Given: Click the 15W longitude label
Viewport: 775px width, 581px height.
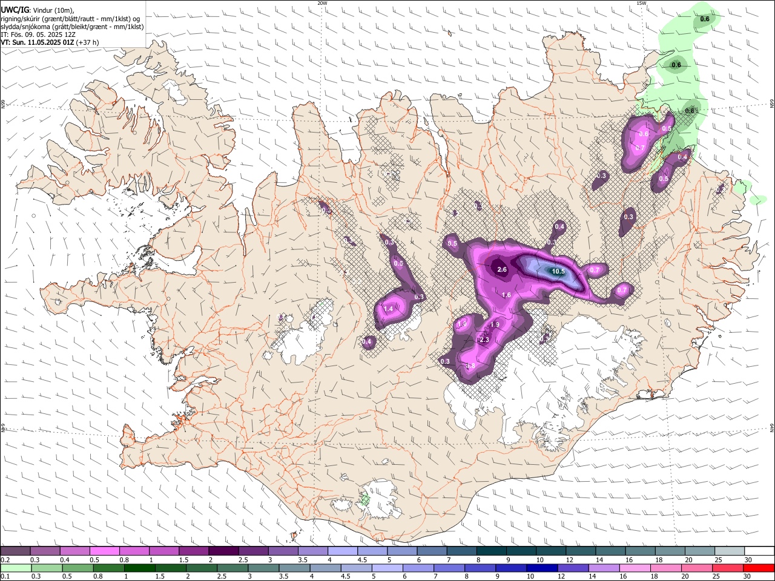Looking at the screenshot, I should (x=641, y=3).
